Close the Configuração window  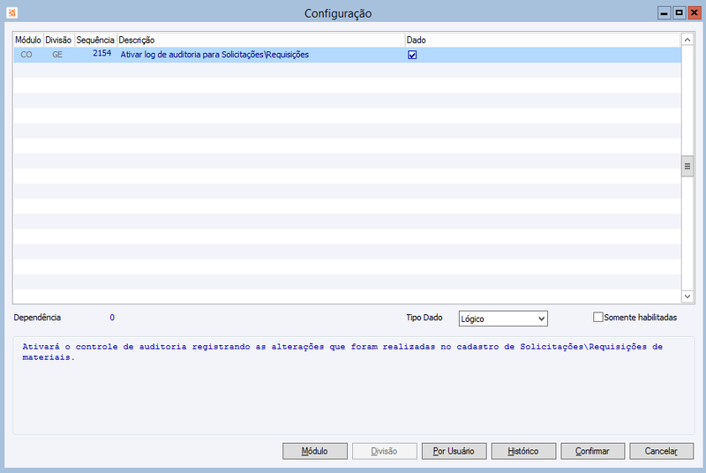click(695, 12)
